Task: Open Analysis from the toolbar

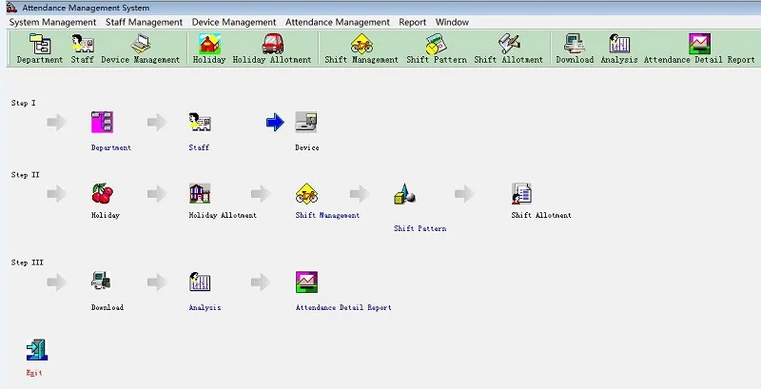Action: click(619, 48)
